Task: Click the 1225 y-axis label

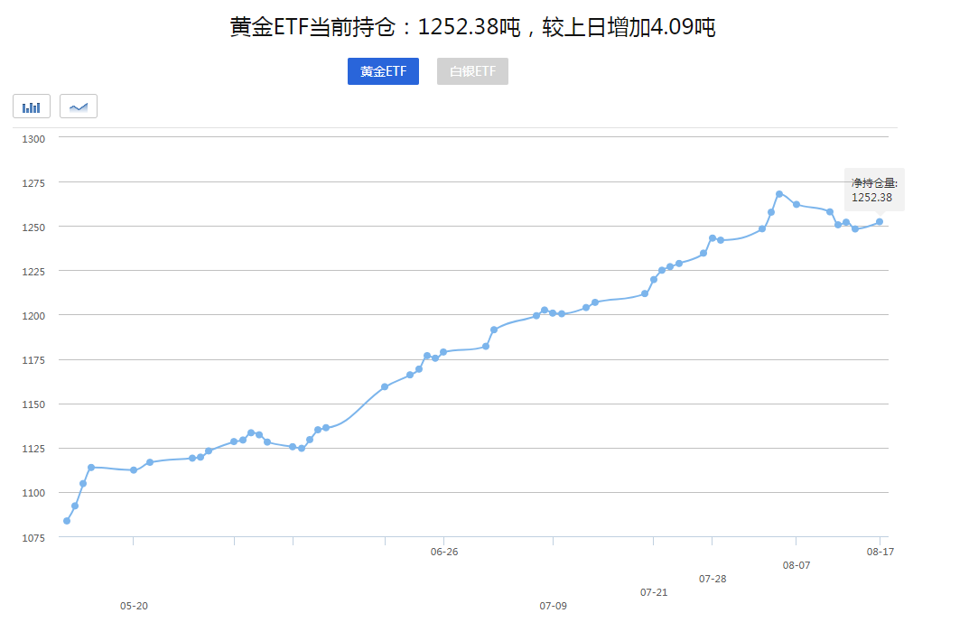Action: 33,272
